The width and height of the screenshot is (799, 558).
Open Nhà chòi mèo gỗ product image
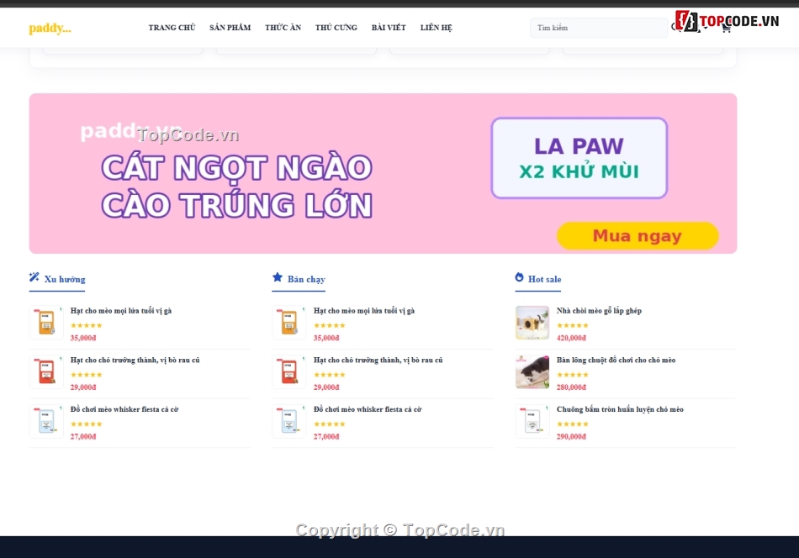(x=532, y=323)
